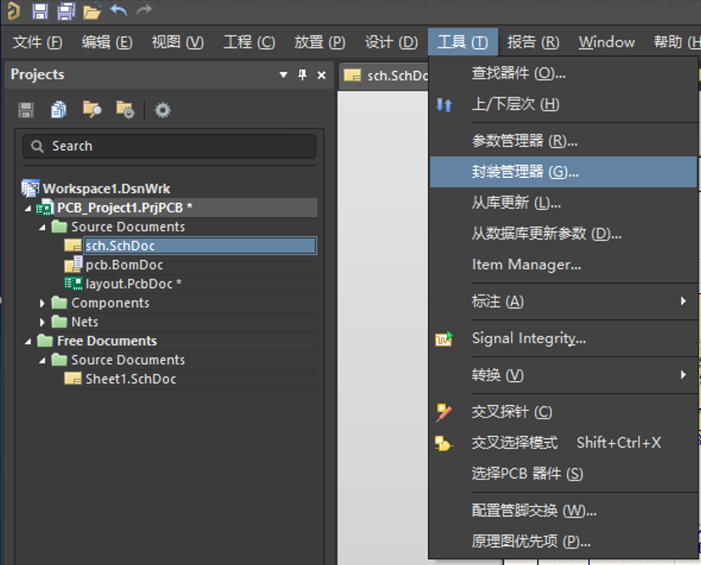
Task: Collapse project's Source Documents folder
Action: [x=42, y=227]
